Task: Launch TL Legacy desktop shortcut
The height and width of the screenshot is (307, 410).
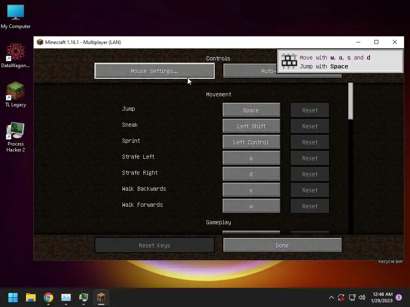Action: pyautogui.click(x=16, y=94)
